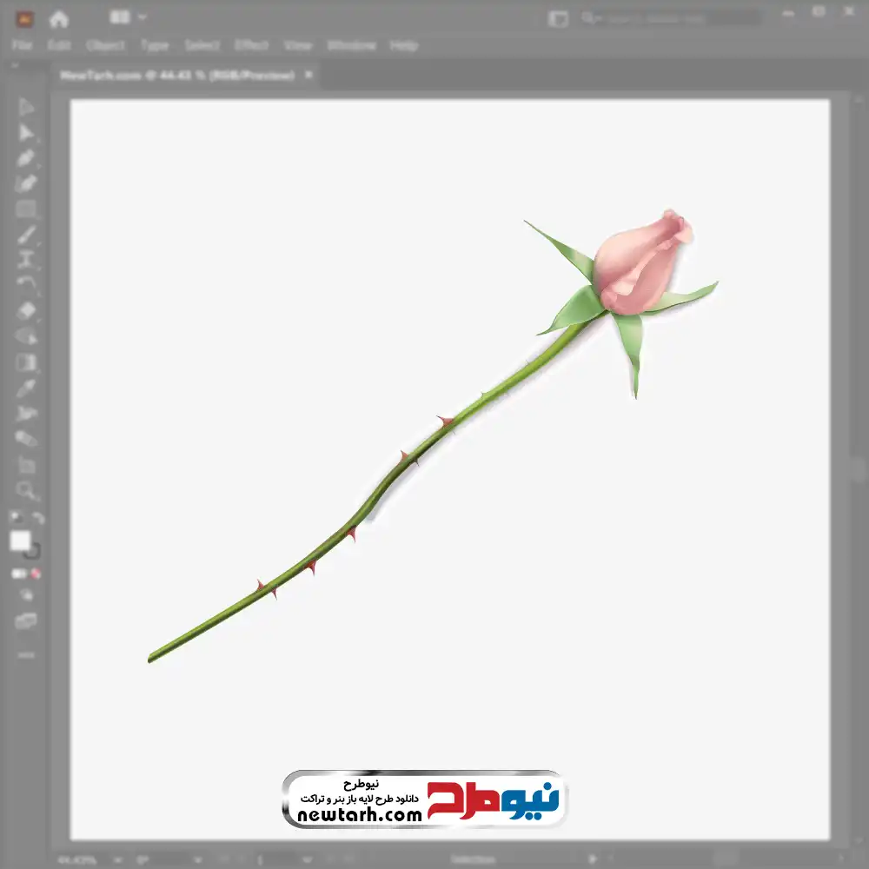Open the Window menu
Image resolution: width=869 pixels, height=869 pixels.
[351, 45]
